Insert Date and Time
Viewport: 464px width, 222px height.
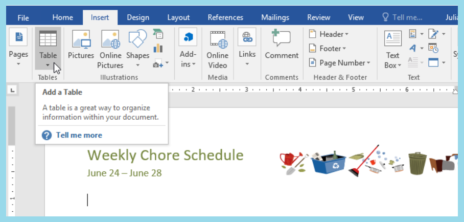pyautogui.click(x=433, y=48)
